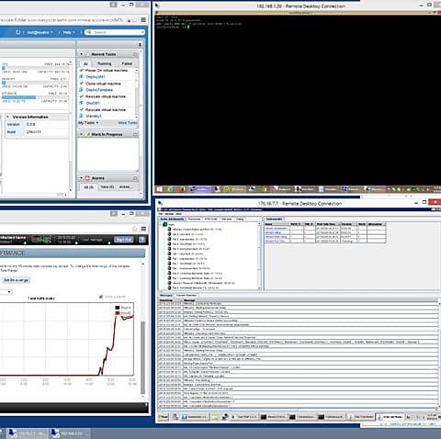Click Work In Progress panel corner icon
The image size is (441, 439).
click(x=135, y=134)
